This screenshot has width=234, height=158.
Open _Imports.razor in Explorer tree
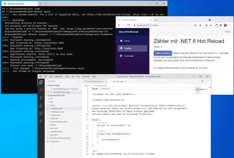click(x=56, y=131)
